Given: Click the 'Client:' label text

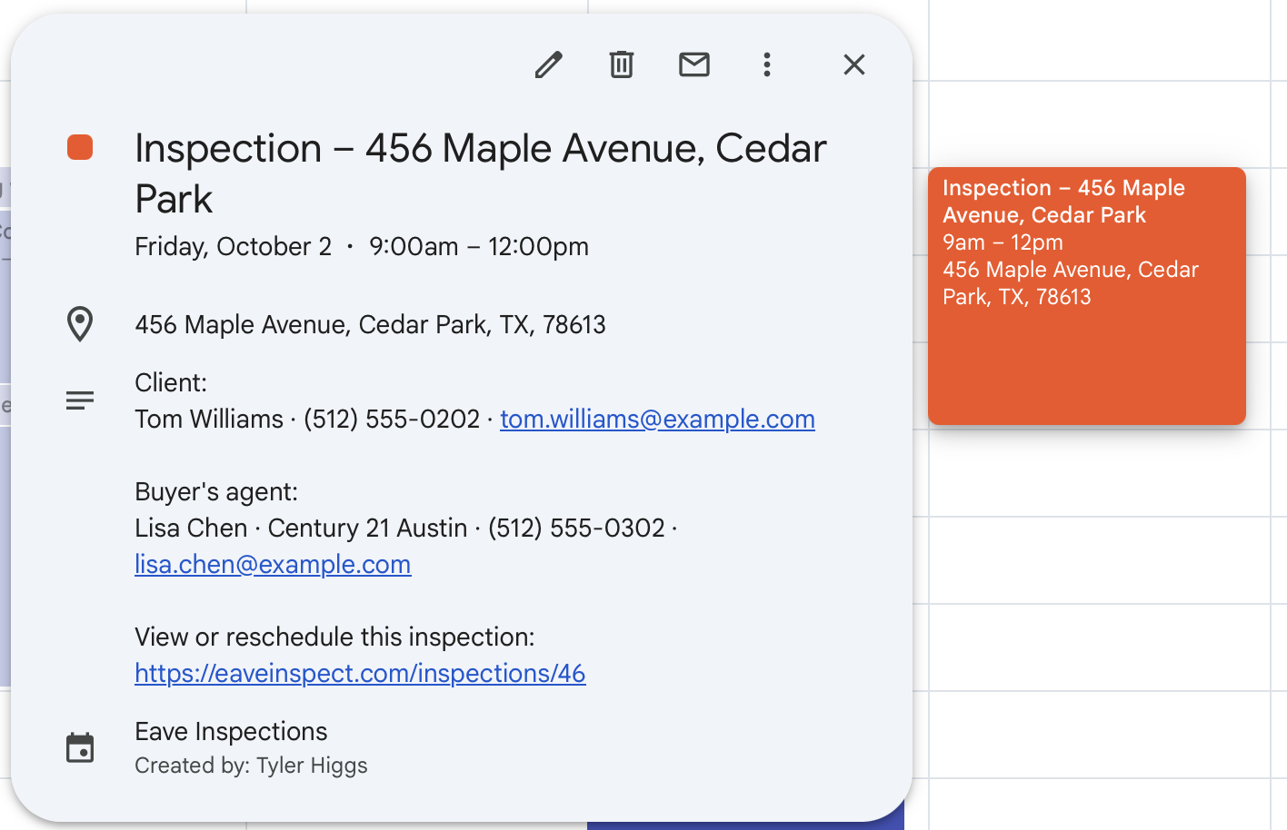Looking at the screenshot, I should coord(171,382).
